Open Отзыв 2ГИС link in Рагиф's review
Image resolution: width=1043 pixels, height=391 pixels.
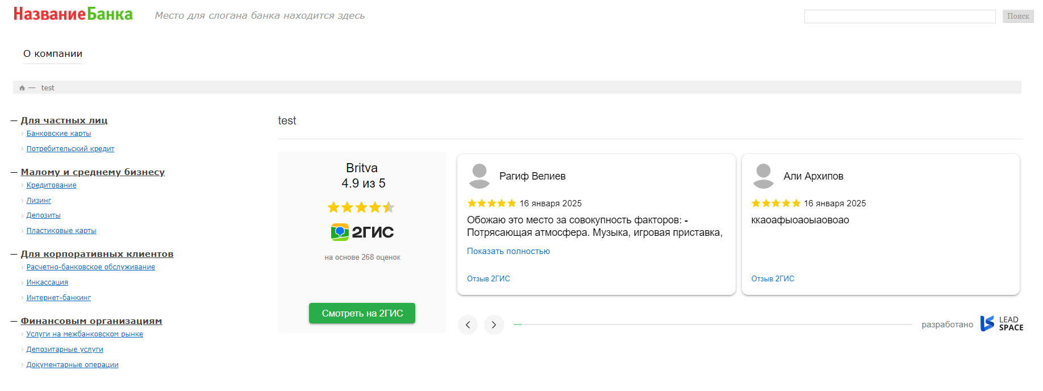pos(488,278)
